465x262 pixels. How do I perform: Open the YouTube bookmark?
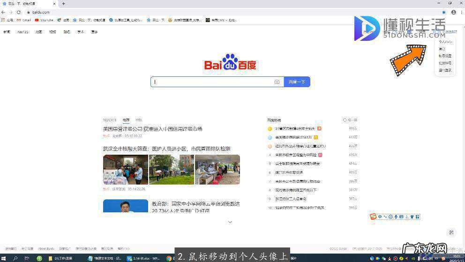click(x=44, y=20)
